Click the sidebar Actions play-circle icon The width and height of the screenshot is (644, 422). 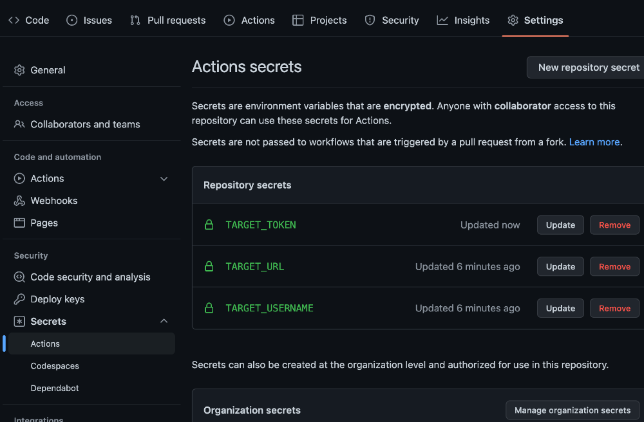pos(19,178)
